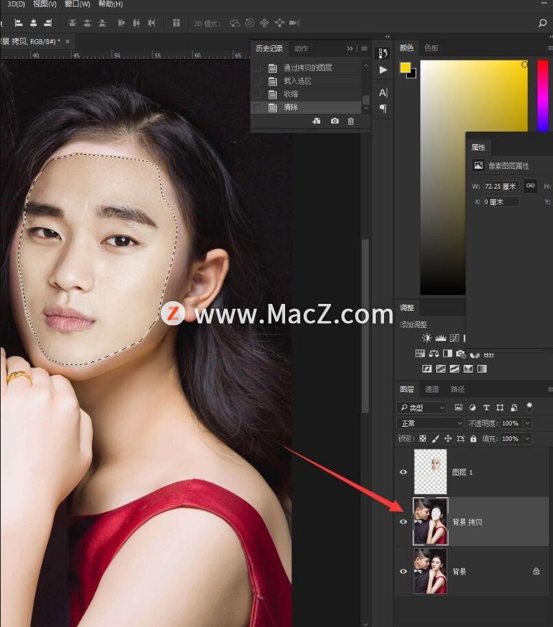The width and height of the screenshot is (553, 627).
Task: Add Color Balance adjustment
Action: 433,353
